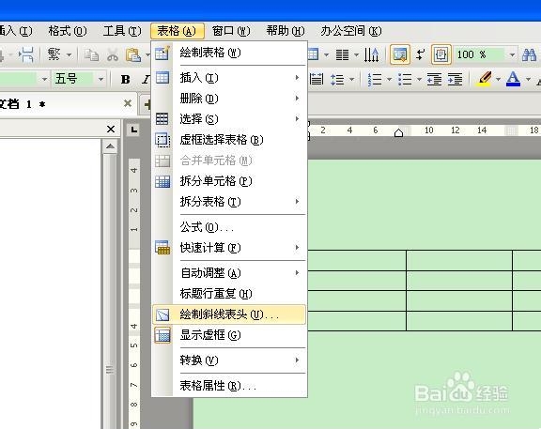Screen dimensions: 541x429
Task: Toggle 标题行重复(H) option
Action: [x=229, y=294]
